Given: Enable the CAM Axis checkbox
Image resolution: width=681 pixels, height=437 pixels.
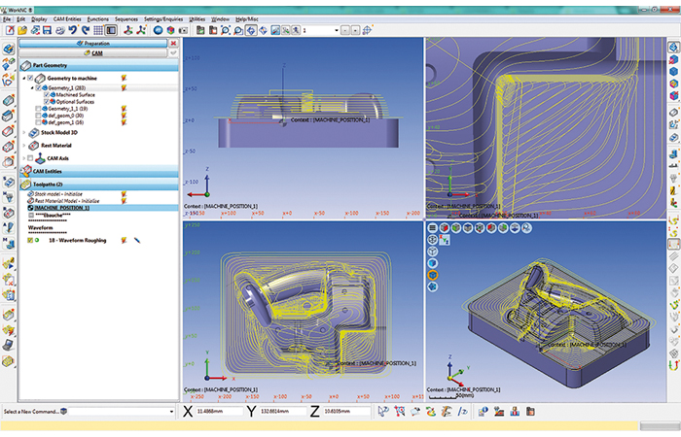Looking at the screenshot, I should tap(30, 158).
